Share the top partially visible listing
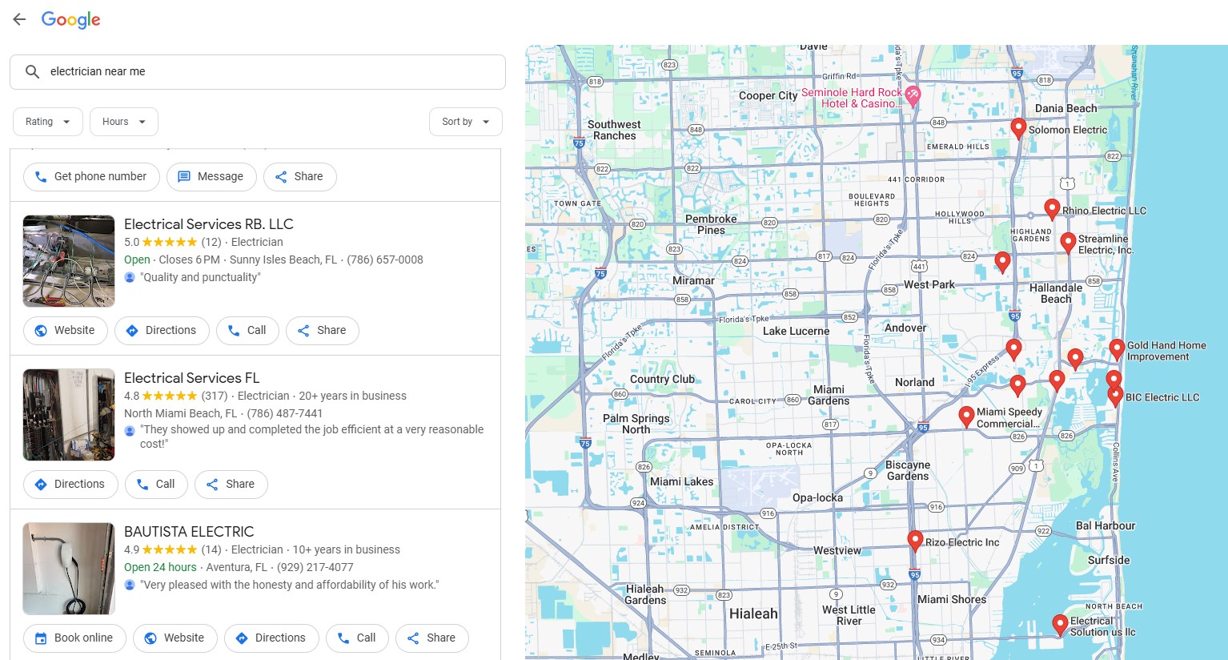1228x660 pixels. pyautogui.click(x=300, y=177)
